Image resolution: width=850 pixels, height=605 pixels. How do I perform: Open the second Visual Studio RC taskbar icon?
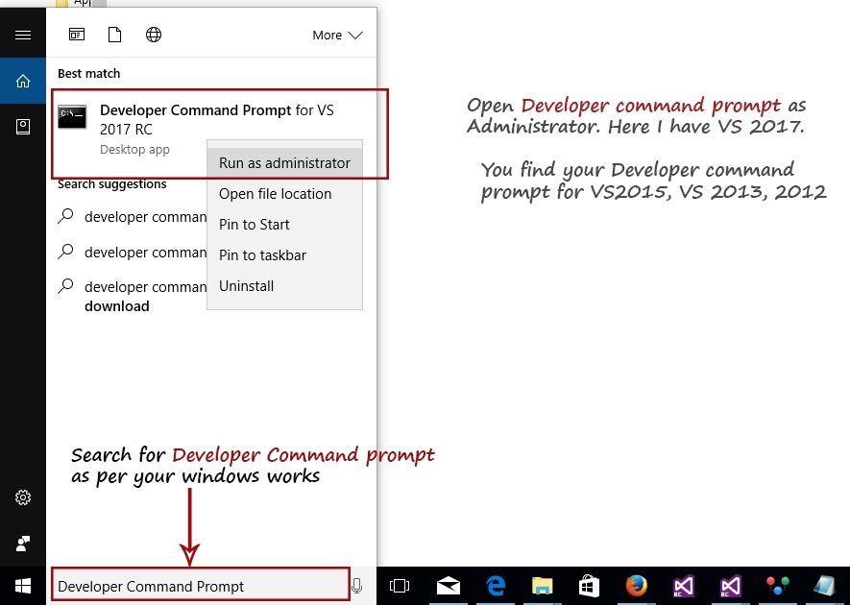[x=730, y=586]
